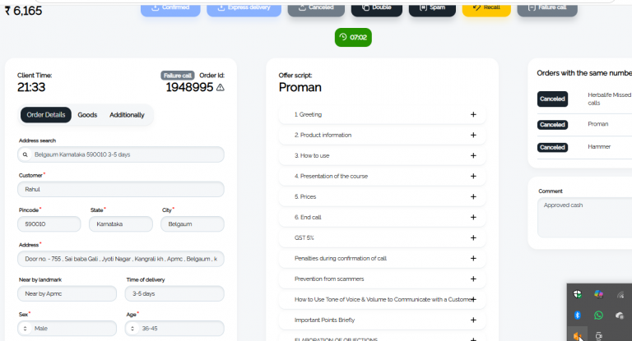
Task: Click the Pincode field 590010
Action: click(49, 223)
